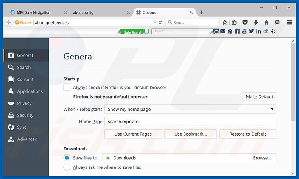
Task: Open the Hello chat smiley icon
Action: pyautogui.click(x=277, y=22)
